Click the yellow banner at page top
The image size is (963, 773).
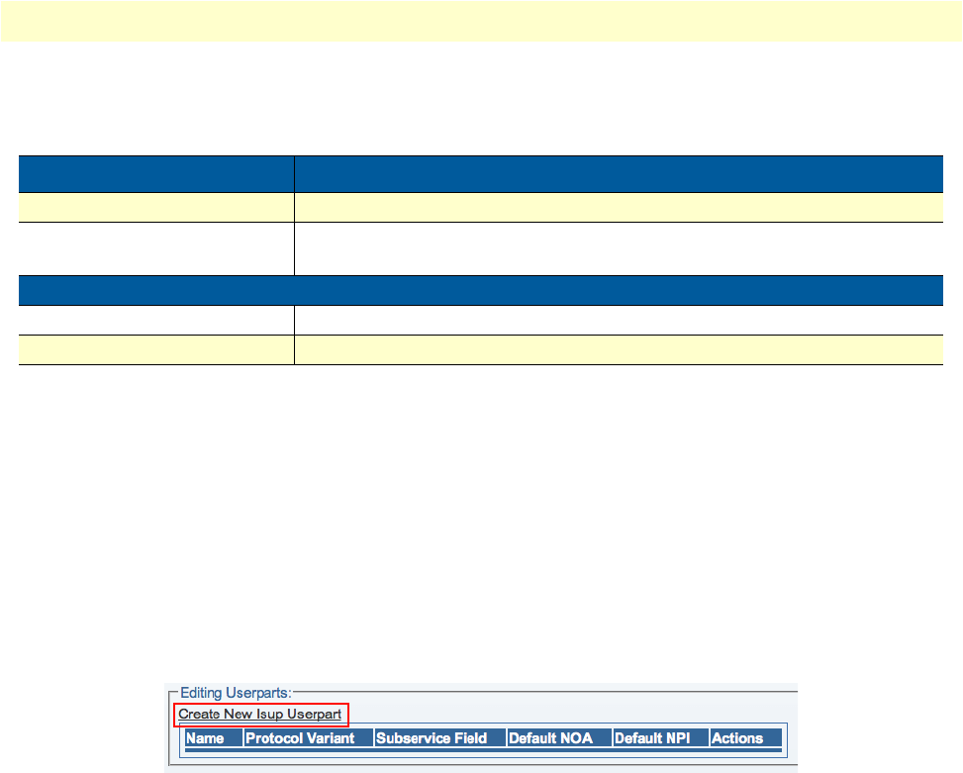point(481,21)
